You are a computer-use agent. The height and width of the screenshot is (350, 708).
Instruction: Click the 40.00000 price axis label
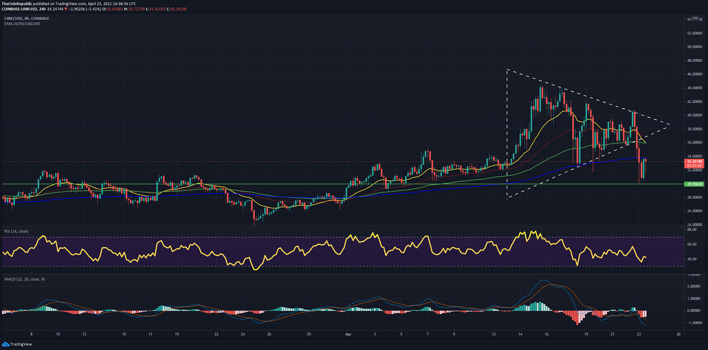(x=695, y=115)
